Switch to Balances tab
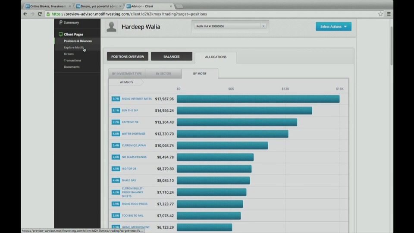Screen dimensions: 414x233 (171, 57)
